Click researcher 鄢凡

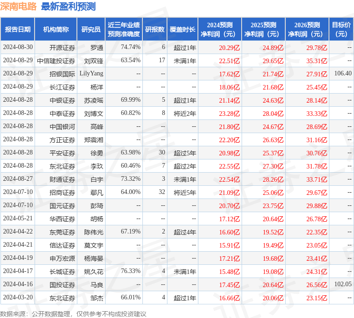97,193
